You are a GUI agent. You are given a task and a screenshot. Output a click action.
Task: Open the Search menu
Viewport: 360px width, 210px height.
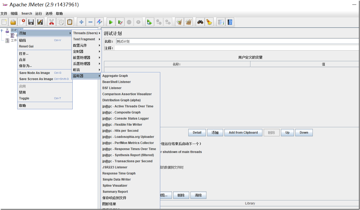coord(27,14)
